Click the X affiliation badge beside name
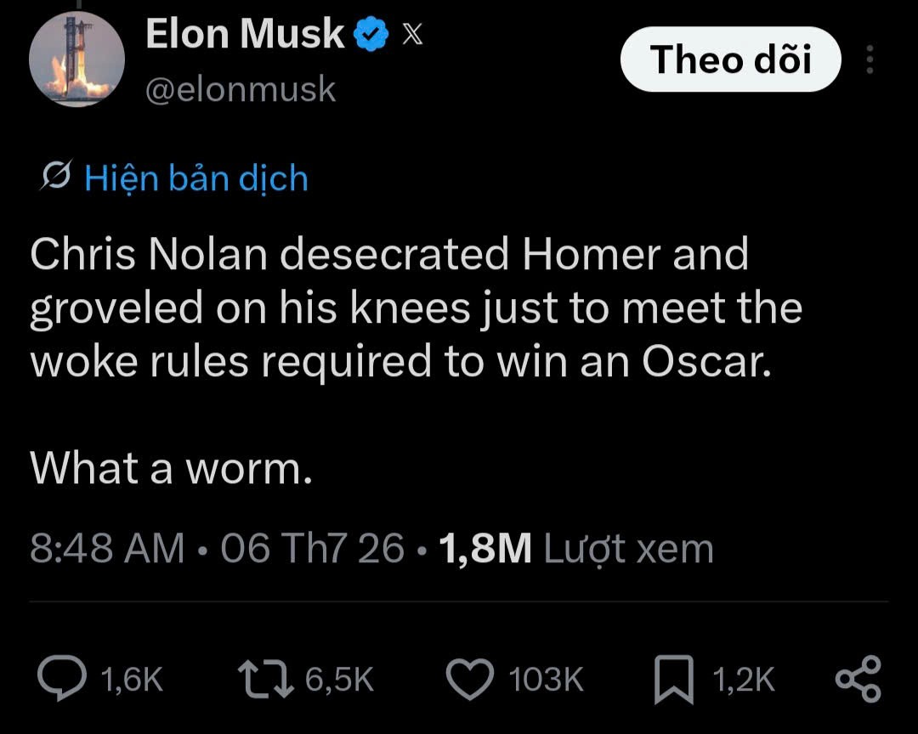This screenshot has width=918, height=734. tap(412, 34)
